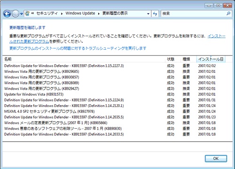Image resolution: width=235 pixels, height=169 pixels.
Task: Click 更新履歴の表示 breadcrumb segment
Action: [115, 13]
